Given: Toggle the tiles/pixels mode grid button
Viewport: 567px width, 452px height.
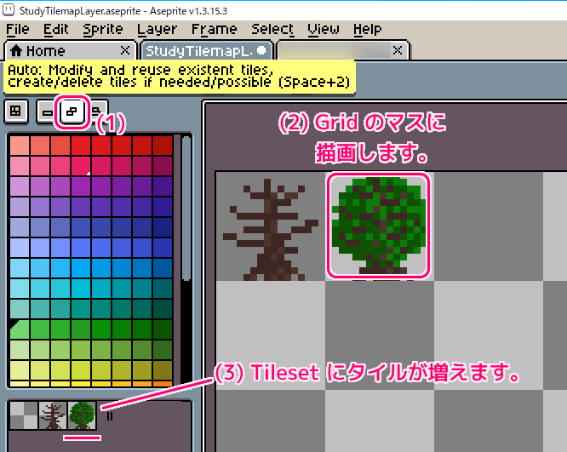Looking at the screenshot, I should 15,112.
